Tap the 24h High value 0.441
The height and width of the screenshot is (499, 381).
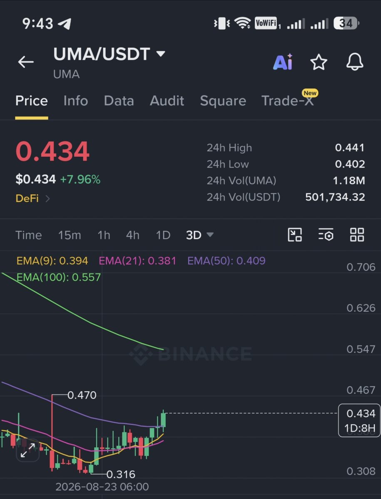pyautogui.click(x=350, y=148)
